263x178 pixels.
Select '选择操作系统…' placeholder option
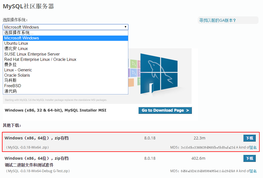click(x=66, y=32)
